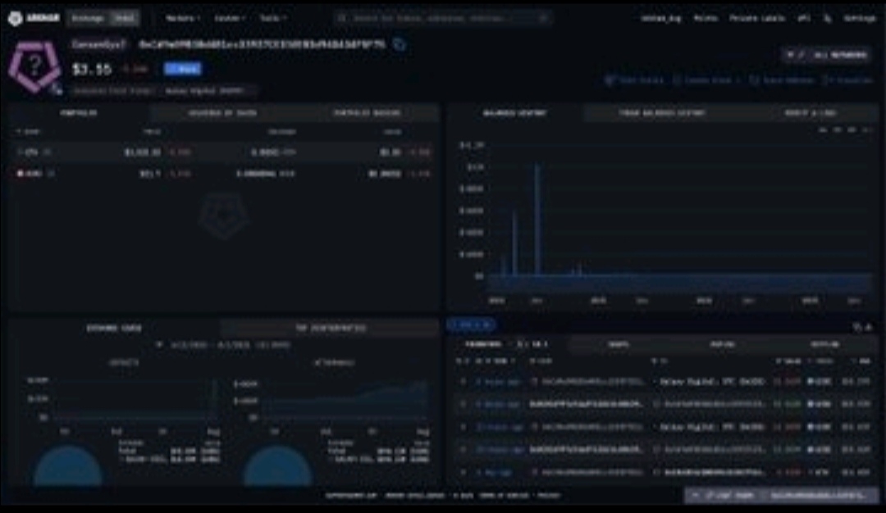This screenshot has width=886, height=513.
Task: Open the Points page link
Action: coord(706,18)
